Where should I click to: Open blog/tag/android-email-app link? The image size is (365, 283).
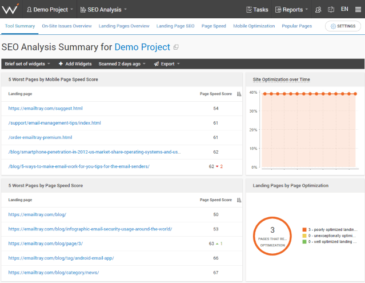tap(61, 258)
